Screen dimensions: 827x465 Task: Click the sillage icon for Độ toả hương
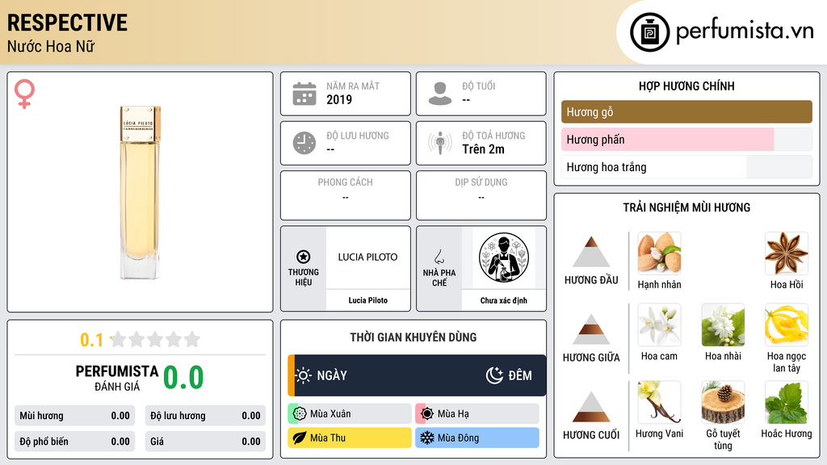click(x=440, y=143)
